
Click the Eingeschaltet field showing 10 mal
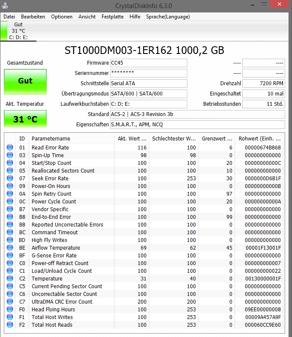click(264, 94)
